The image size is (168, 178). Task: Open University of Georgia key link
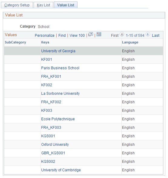point(58,51)
